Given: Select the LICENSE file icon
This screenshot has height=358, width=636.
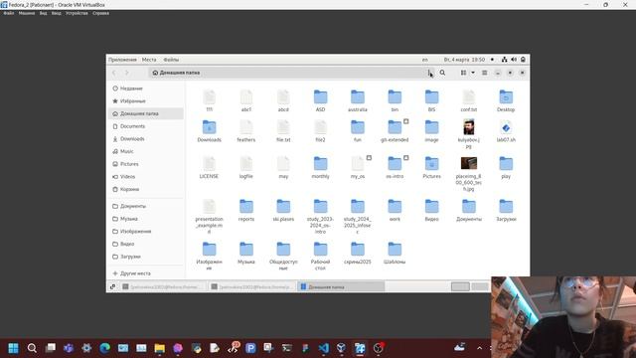Looking at the screenshot, I should tap(210, 164).
